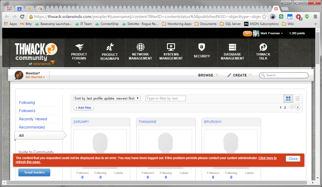Open Recently Viewed people
Image resolution: width=322 pixels, height=187 pixels.
33,119
